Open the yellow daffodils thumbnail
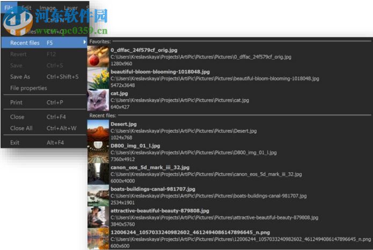 tap(98, 78)
